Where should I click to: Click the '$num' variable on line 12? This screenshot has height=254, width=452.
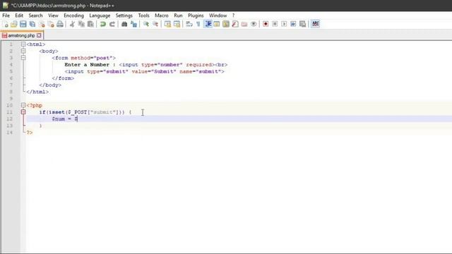tap(58, 119)
